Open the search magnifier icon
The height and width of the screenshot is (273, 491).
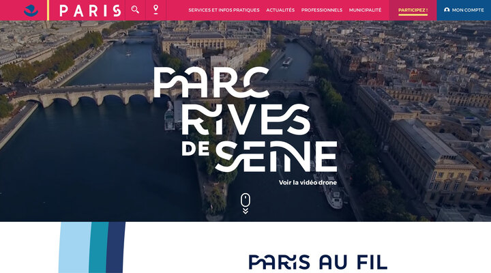click(x=135, y=10)
